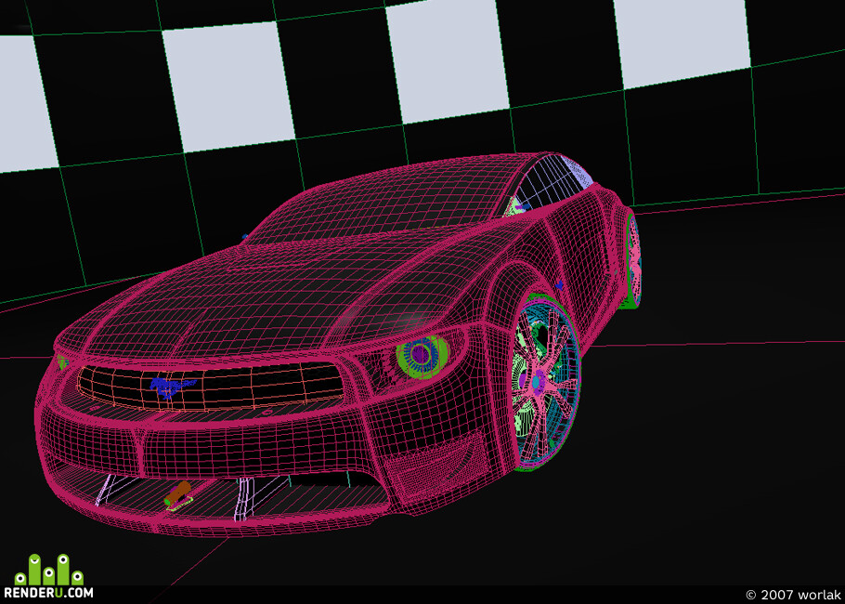Click the RENDERU.COM logo text
The width and height of the screenshot is (845, 604).
click(48, 593)
